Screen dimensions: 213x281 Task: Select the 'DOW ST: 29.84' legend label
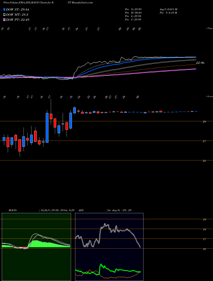pos(17,9)
